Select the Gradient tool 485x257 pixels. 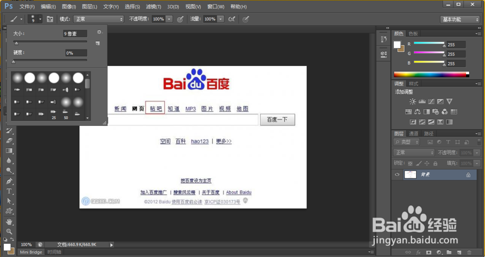click(9, 151)
